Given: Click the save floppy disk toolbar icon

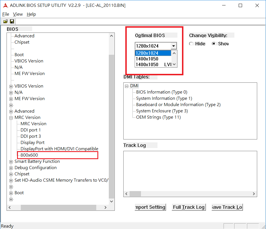Looking at the screenshot, I should pos(12,21).
